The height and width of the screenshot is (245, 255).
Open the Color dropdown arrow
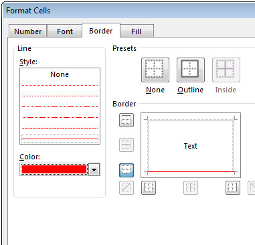pos(94,170)
